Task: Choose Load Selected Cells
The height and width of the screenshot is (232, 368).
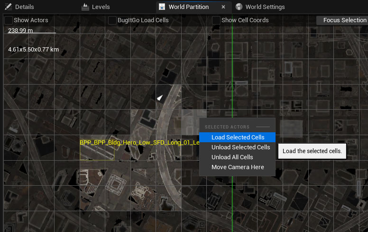Action: [x=237, y=137]
